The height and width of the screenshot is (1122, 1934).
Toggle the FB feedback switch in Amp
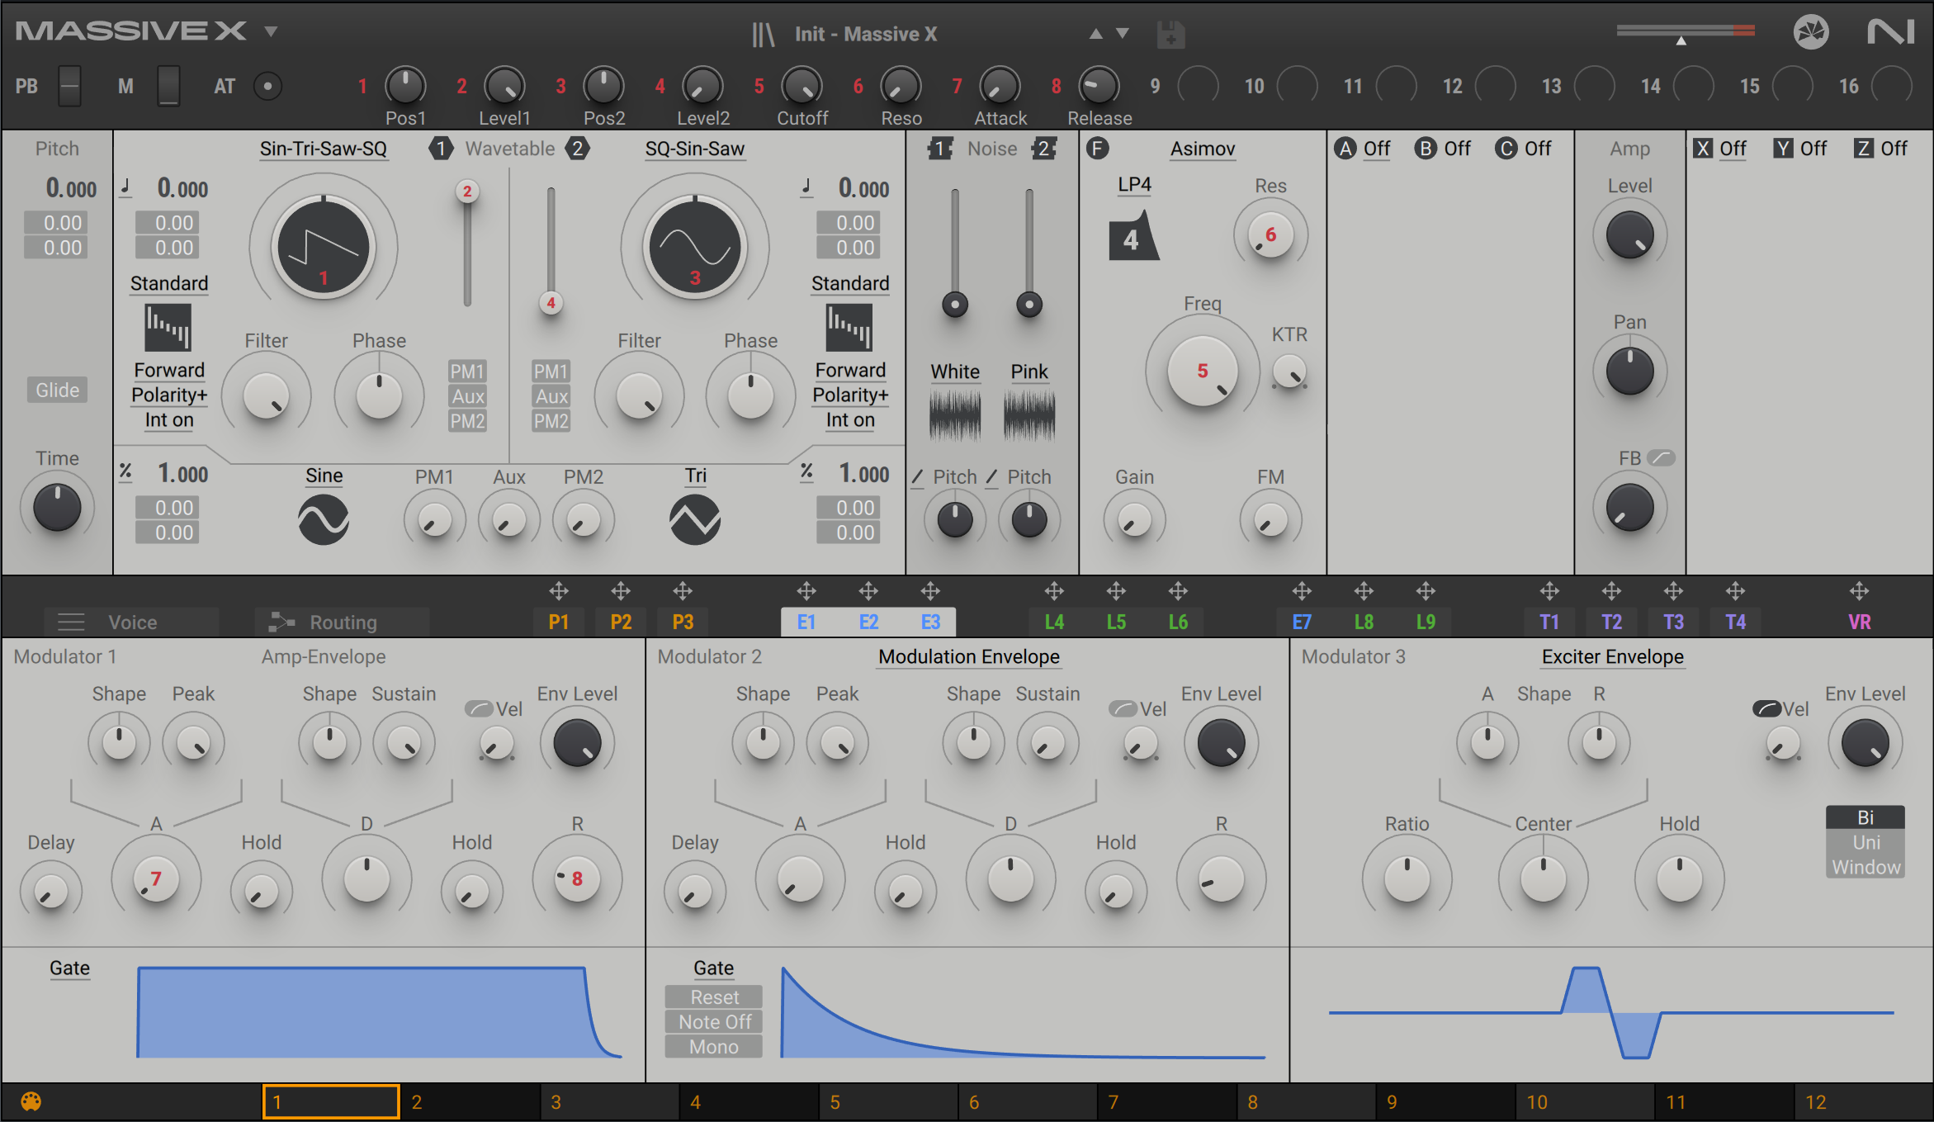(x=1661, y=457)
